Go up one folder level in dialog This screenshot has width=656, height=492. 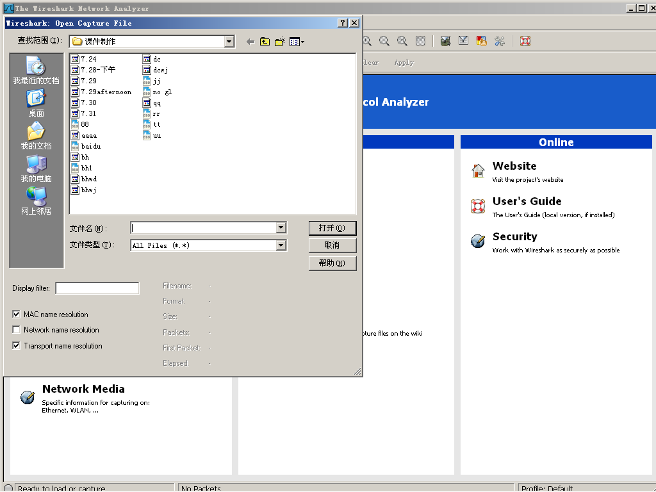265,42
